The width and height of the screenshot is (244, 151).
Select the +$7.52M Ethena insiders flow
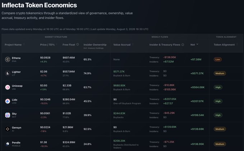pyautogui.click(x=169, y=62)
